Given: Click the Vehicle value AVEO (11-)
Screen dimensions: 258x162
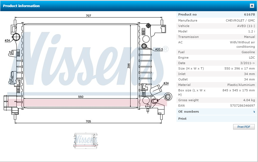Looking at the screenshot, I should 246,26.
